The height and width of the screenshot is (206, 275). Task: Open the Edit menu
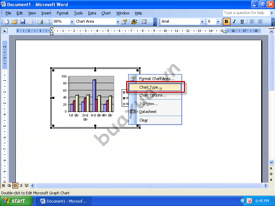click(x=20, y=13)
